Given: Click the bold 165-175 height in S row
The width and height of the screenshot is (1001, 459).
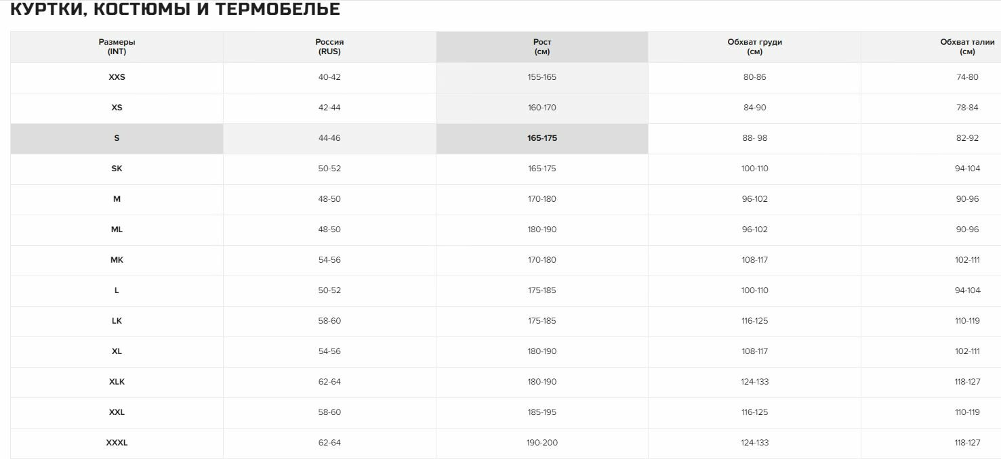Looking at the screenshot, I should [x=542, y=138].
